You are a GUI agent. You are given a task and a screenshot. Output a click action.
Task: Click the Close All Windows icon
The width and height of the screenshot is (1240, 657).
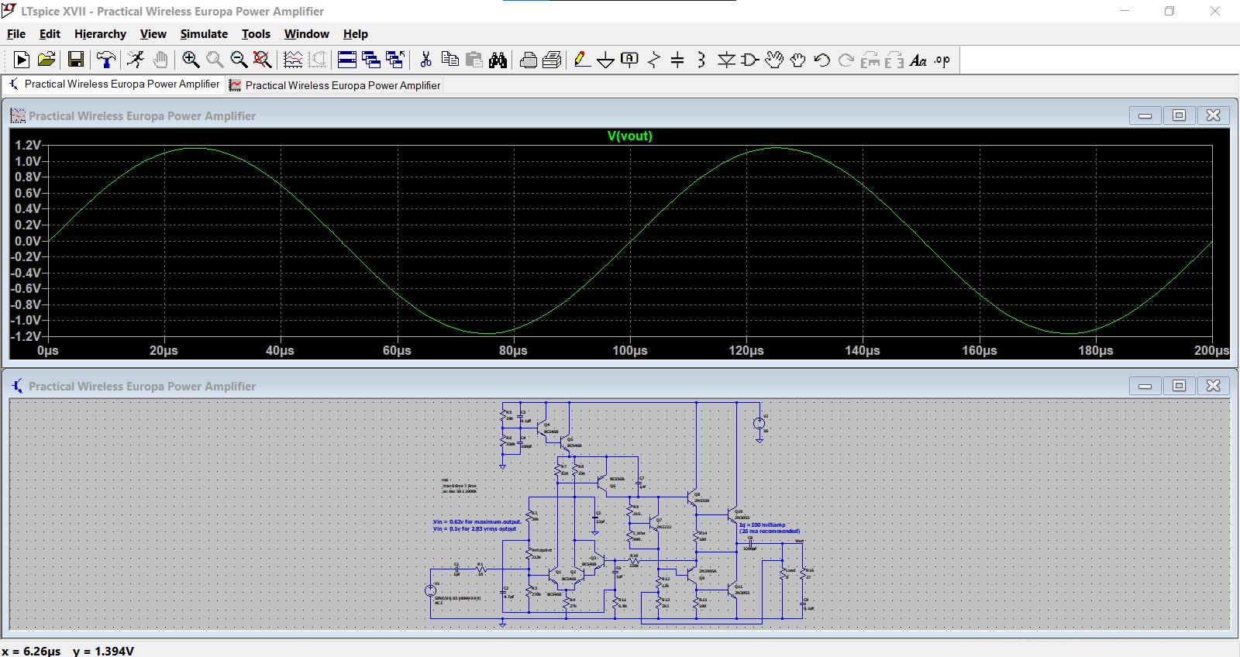395,60
